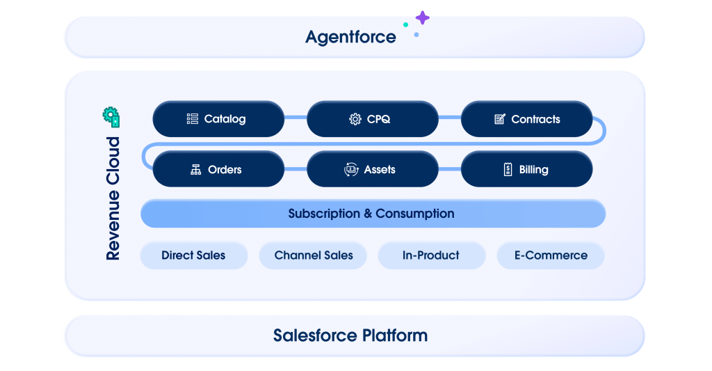Click the CPQ gear icon
The height and width of the screenshot is (371, 712).
tap(355, 119)
